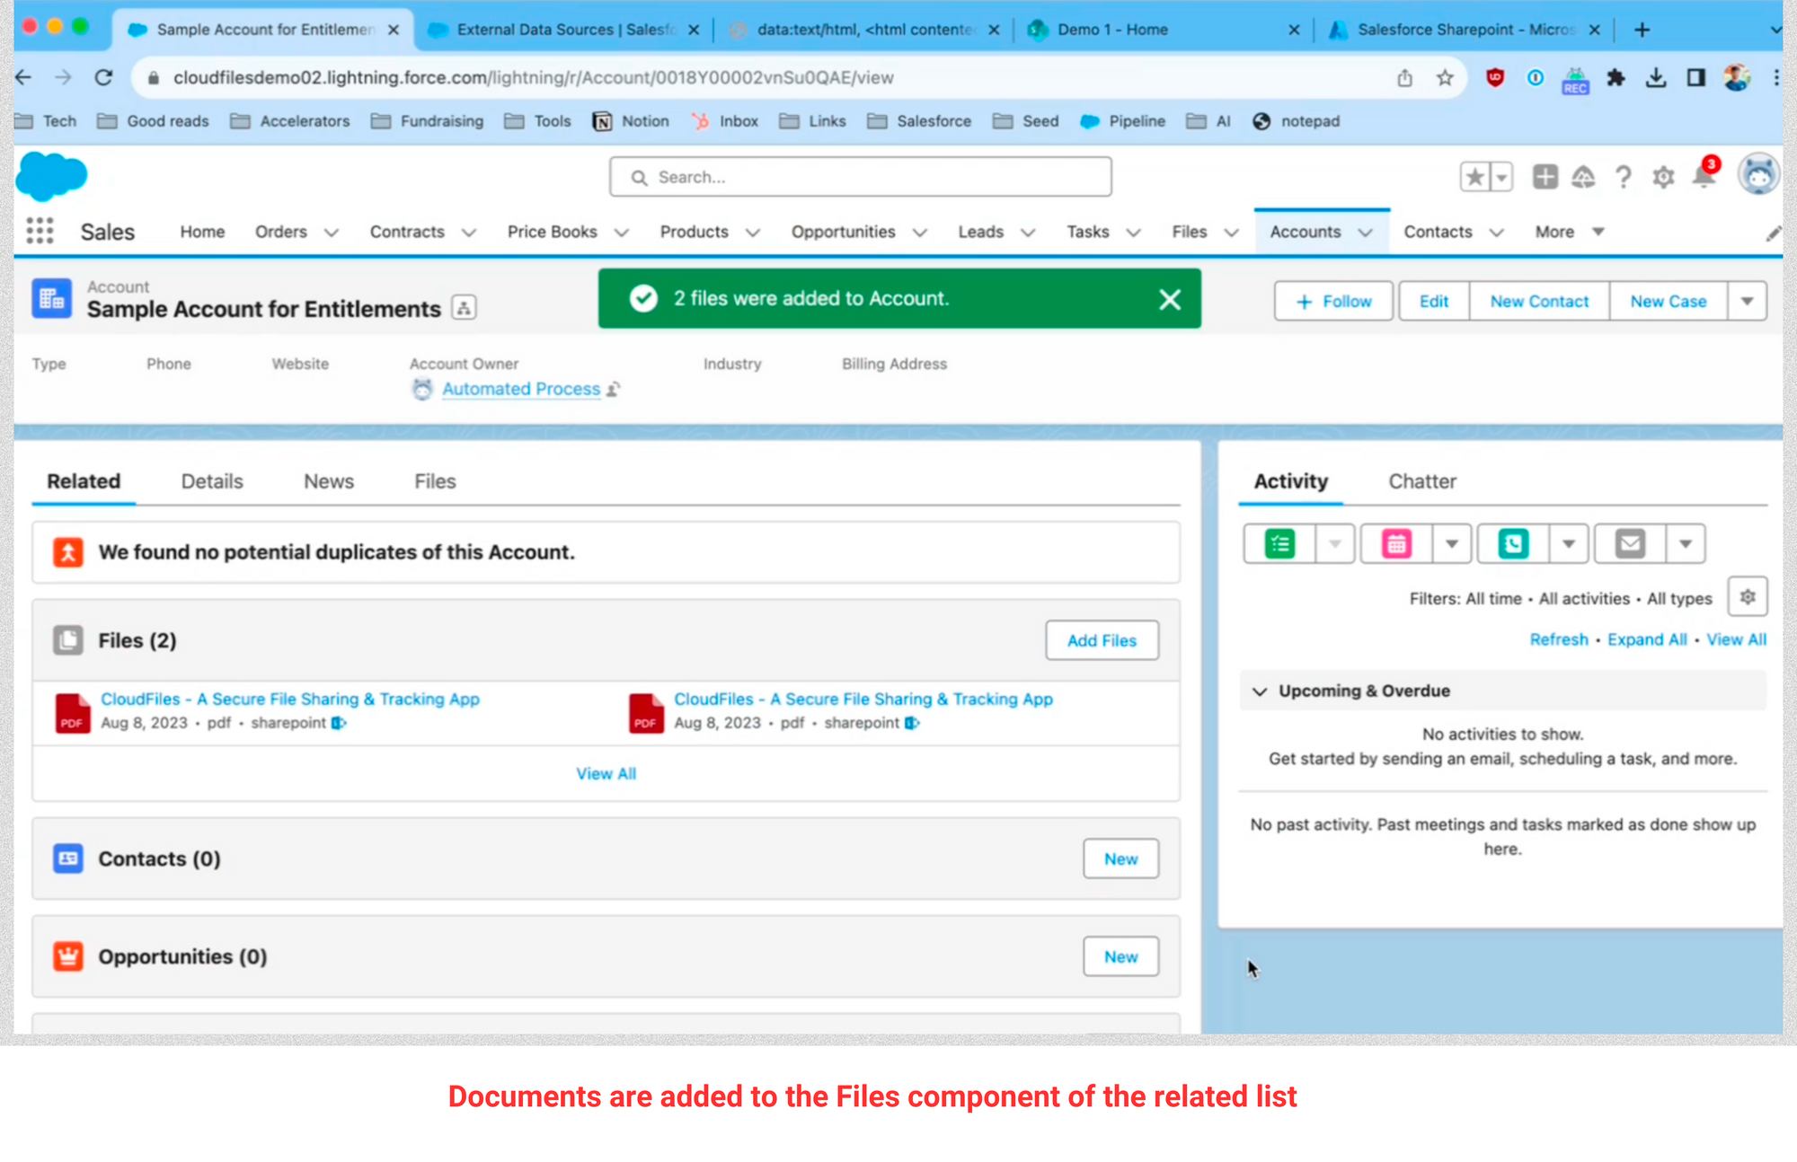Click the CloudFiles PDF thumbnail

coord(71,709)
